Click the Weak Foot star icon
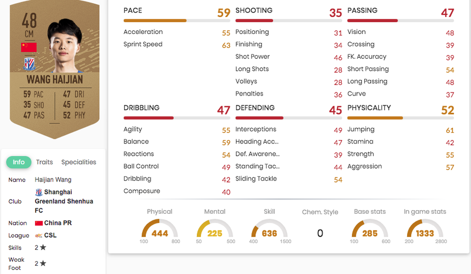 click(43, 263)
